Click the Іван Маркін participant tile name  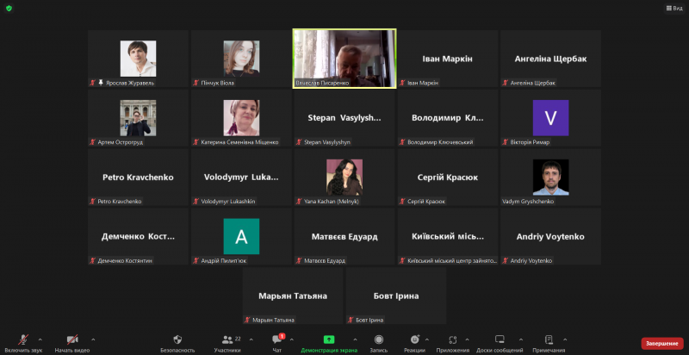447,59
